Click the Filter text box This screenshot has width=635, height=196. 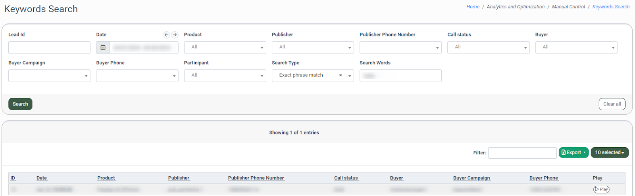point(522,153)
